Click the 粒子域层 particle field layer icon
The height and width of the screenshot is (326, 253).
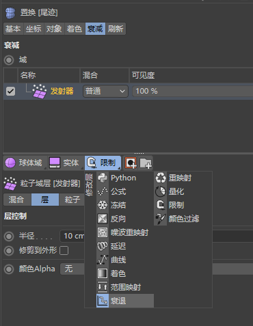[x=10, y=183]
